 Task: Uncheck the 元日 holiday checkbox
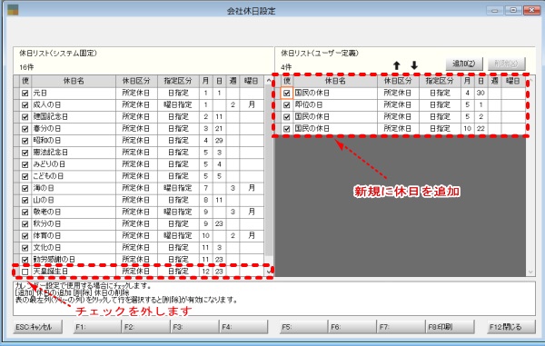click(x=25, y=94)
